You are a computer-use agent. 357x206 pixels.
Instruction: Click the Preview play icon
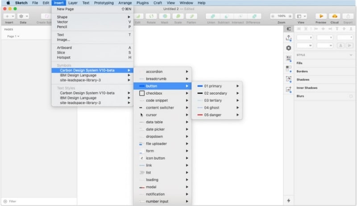pyautogui.click(x=321, y=16)
